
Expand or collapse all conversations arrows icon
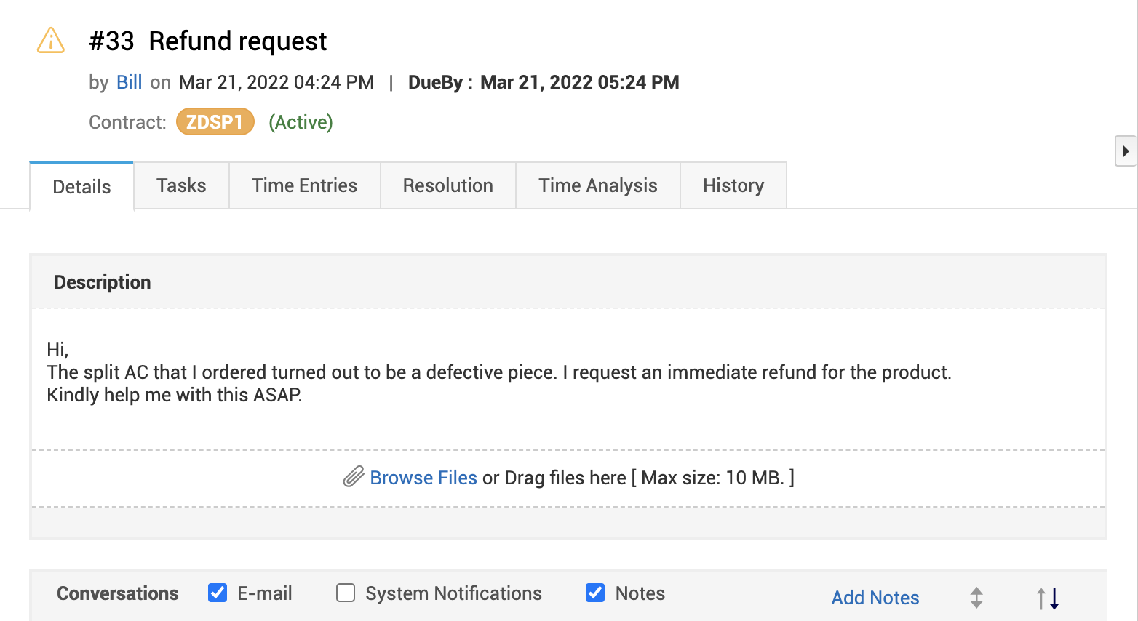pyautogui.click(x=976, y=598)
